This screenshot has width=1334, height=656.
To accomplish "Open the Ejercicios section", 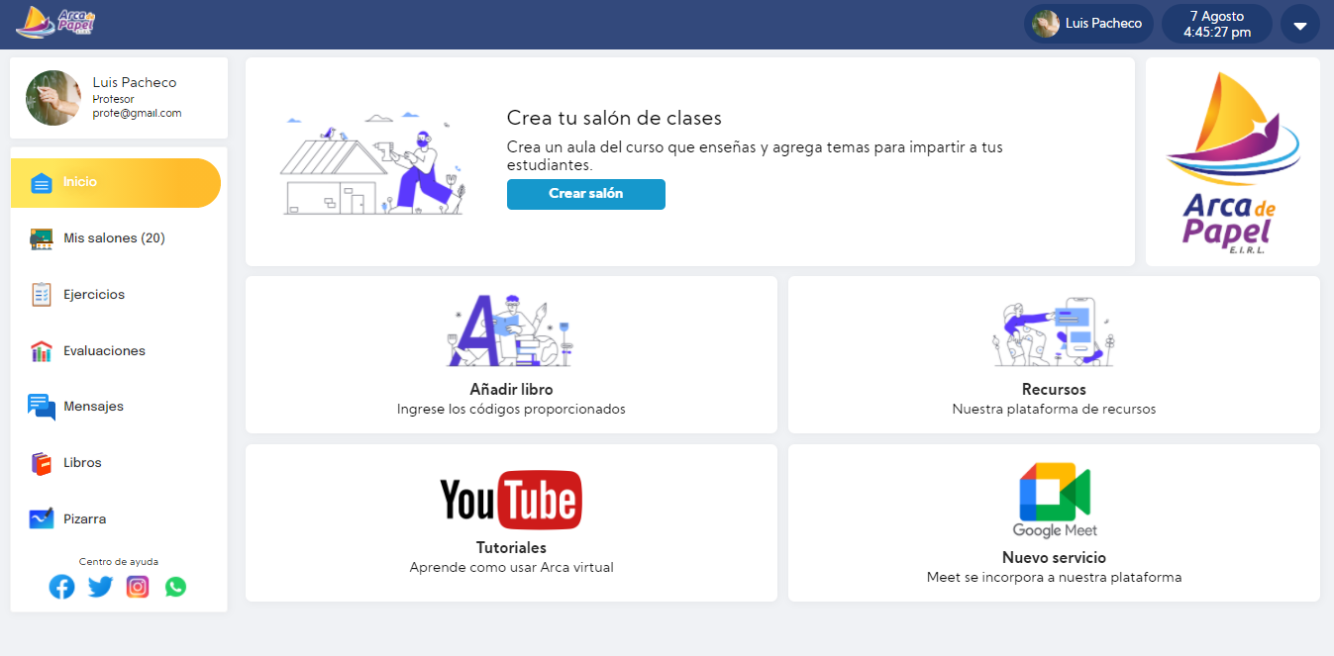I will [x=94, y=295].
